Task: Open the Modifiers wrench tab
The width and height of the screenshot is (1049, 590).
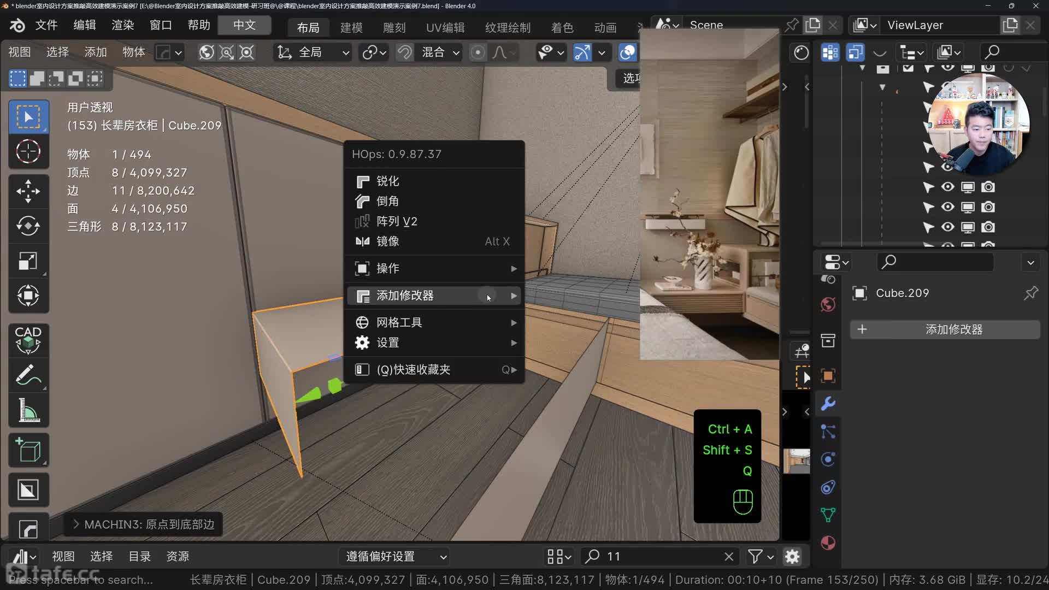Action: pyautogui.click(x=828, y=404)
